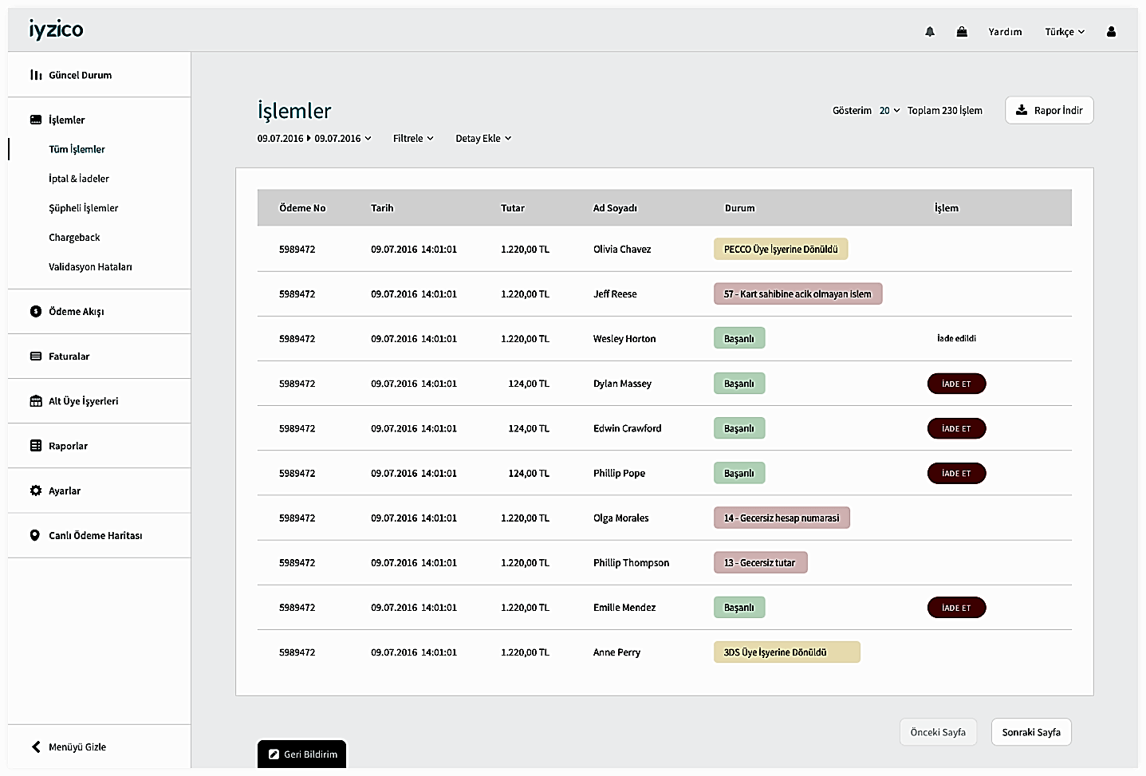This screenshot has width=1146, height=776.
Task: Click '3DS Üye İşyerine Dönüldü' badge
Action: [786, 652]
